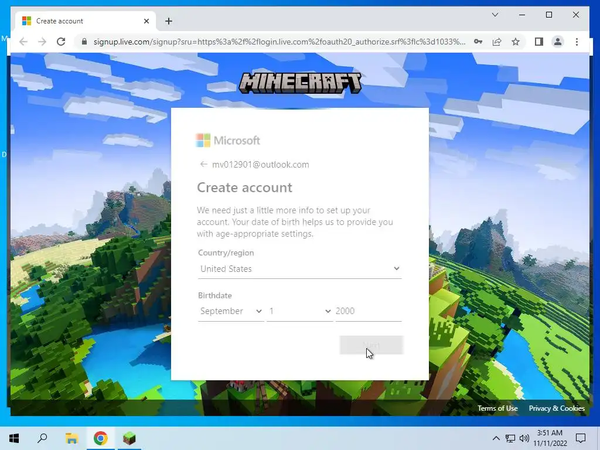600x450 pixels.
Task: Open Windows search from the taskbar
Action: [x=42, y=438]
